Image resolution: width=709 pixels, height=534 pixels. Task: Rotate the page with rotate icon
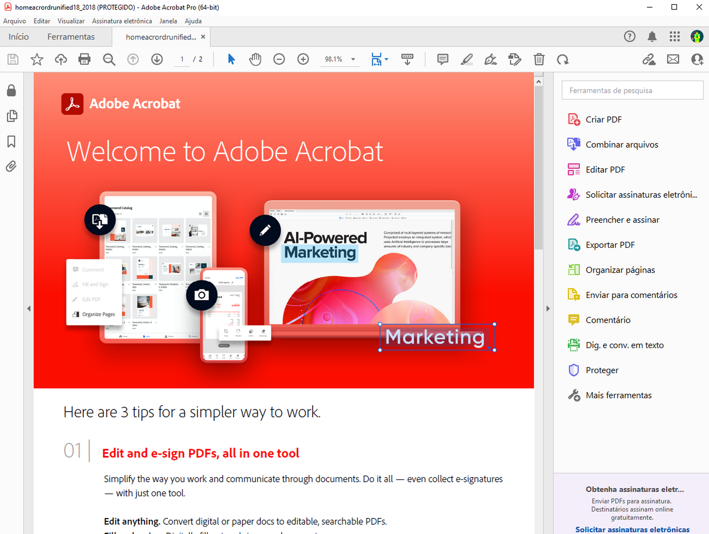563,60
